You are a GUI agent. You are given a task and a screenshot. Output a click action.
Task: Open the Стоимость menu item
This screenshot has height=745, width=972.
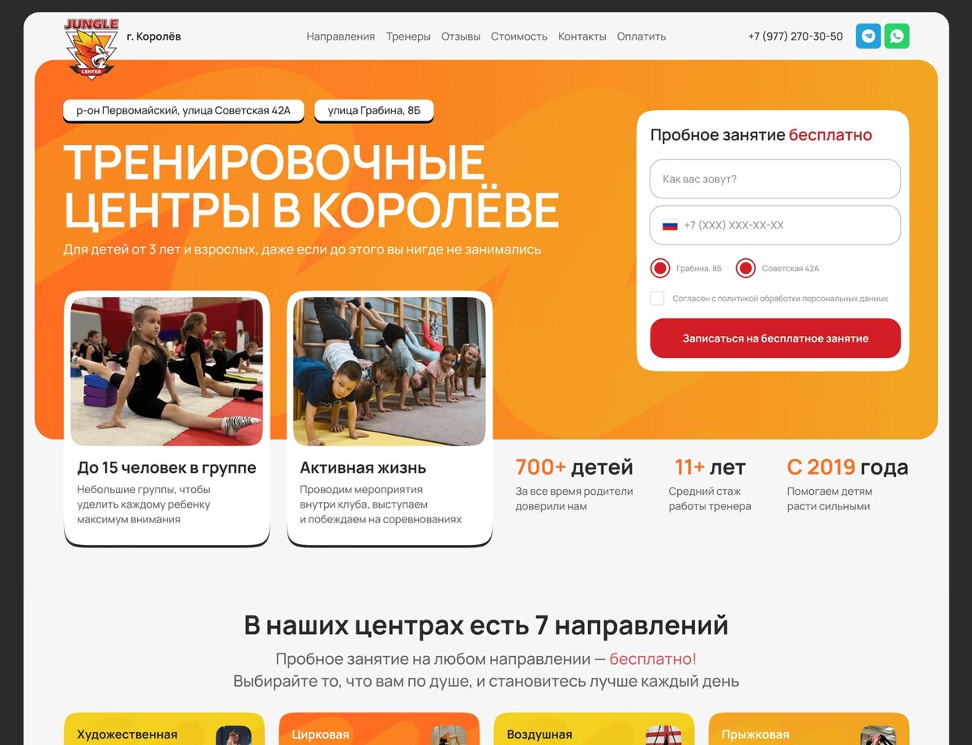(x=519, y=36)
